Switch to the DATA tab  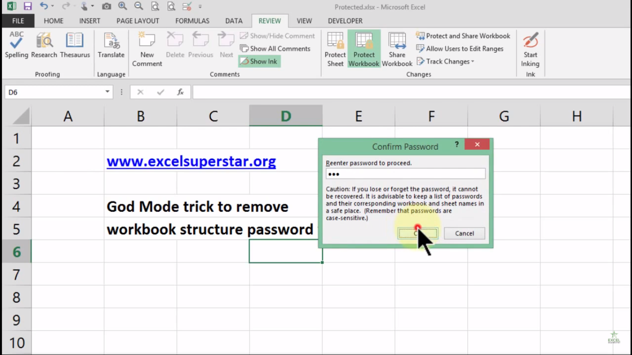pos(234,21)
